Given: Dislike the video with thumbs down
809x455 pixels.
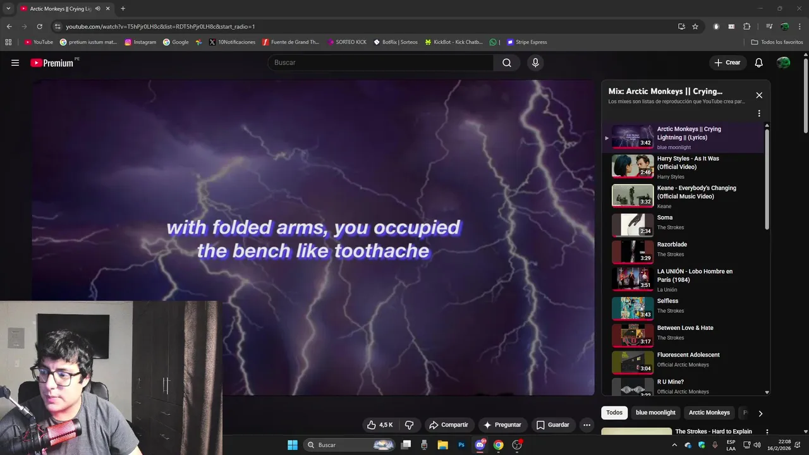Looking at the screenshot, I should [x=409, y=425].
